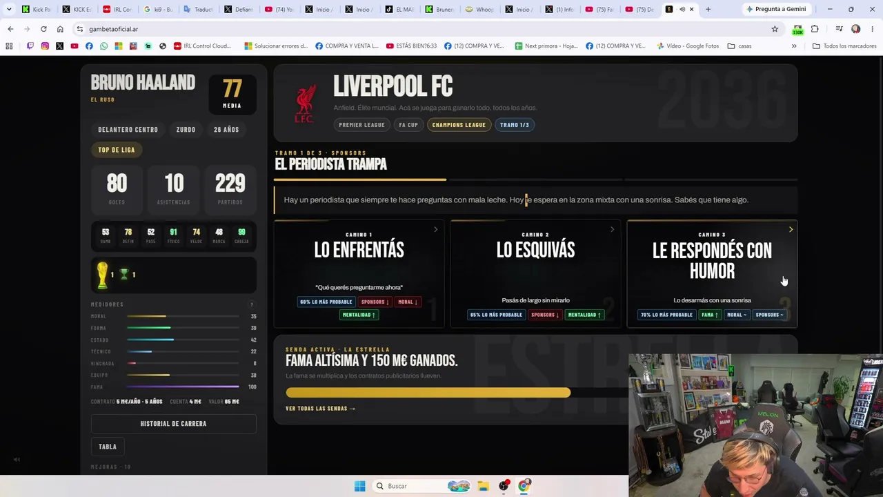Open the YouTube bookmark icon
This screenshot has width=883, height=497.
click(75, 46)
